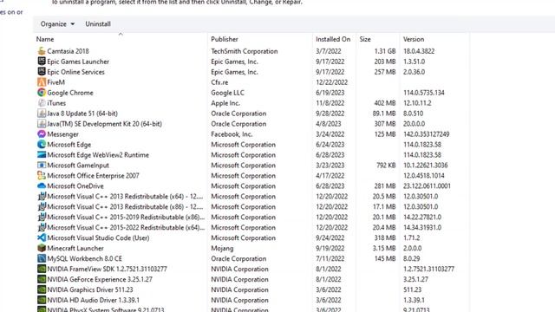Click the Mojang publisher cell
The width and height of the screenshot is (555, 312).
(222, 248)
